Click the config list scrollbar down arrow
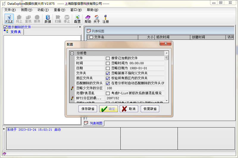This screenshot has width=238, height=158. pyautogui.click(x=167, y=101)
